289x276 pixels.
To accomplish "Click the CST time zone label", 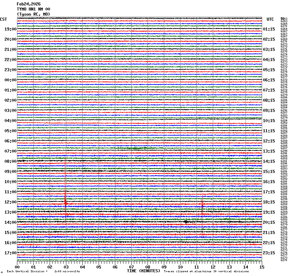I will pyautogui.click(x=3, y=19).
